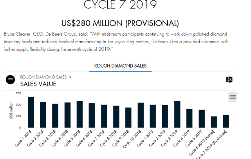Open the round black chart menu icon

(x=11, y=80)
